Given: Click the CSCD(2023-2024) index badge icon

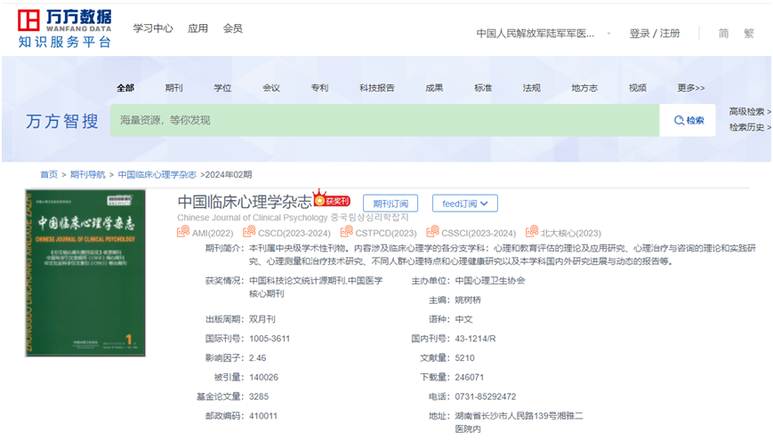Looking at the screenshot, I should click(x=249, y=231).
